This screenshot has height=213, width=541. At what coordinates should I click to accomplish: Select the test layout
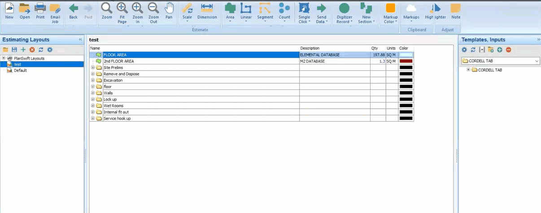[x=18, y=64]
